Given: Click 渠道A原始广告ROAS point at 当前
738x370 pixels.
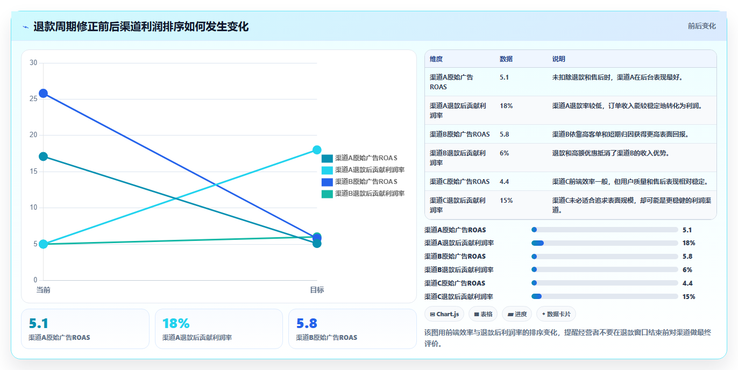Looking at the screenshot, I should point(43,156).
